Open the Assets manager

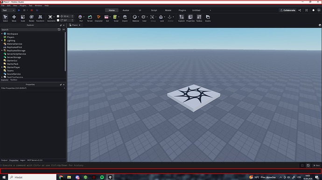point(208,18)
